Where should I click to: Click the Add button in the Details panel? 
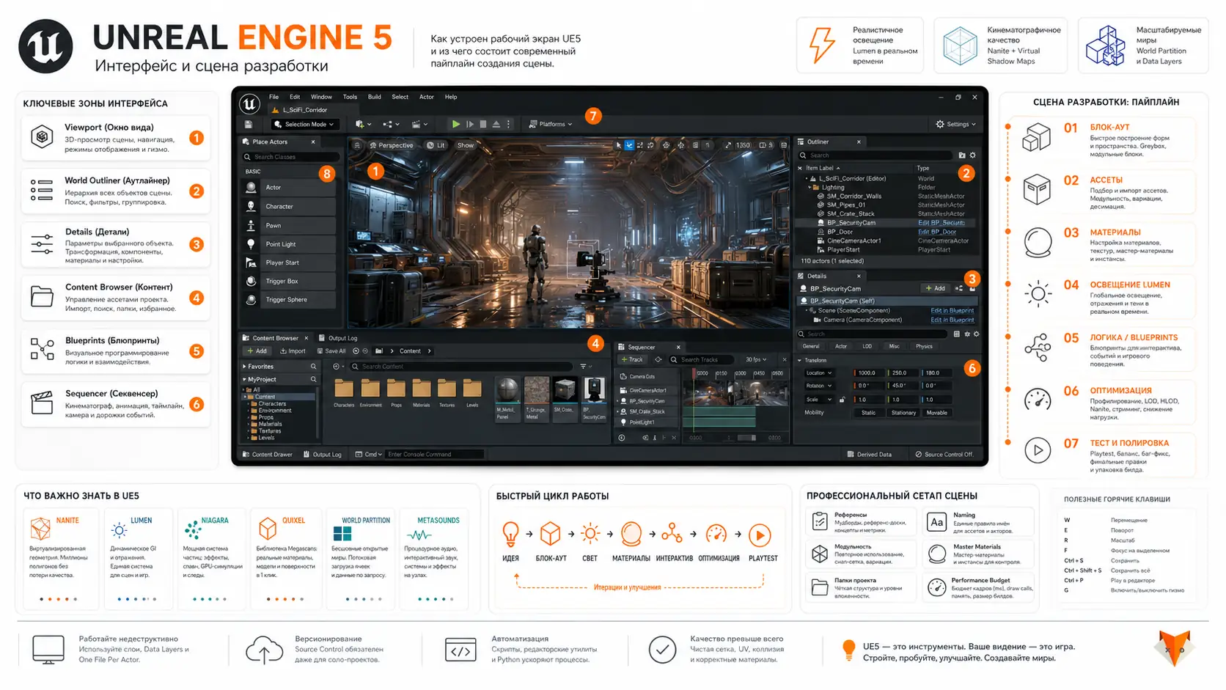[x=935, y=288]
